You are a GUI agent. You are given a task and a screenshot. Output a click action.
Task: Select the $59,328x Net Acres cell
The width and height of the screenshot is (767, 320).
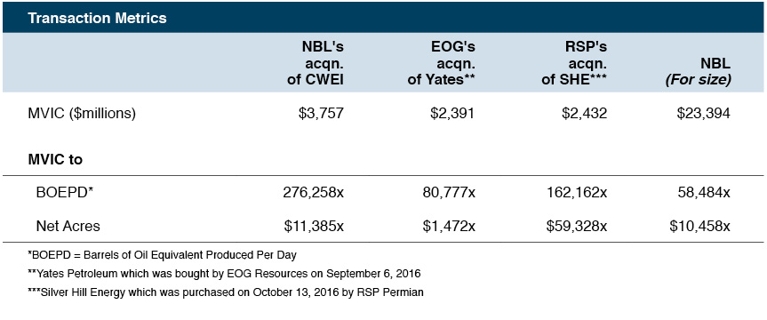[x=577, y=226]
